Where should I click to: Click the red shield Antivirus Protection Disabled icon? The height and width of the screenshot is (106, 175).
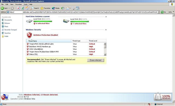[29, 35]
